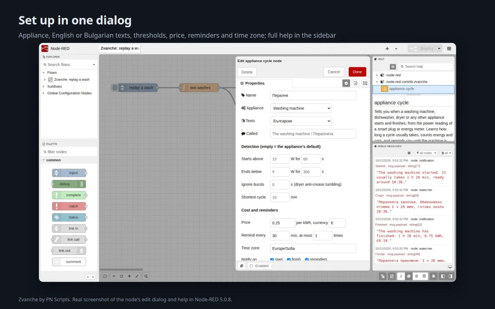Click the Search help field
495x309 pixels.
click(x=426, y=66)
